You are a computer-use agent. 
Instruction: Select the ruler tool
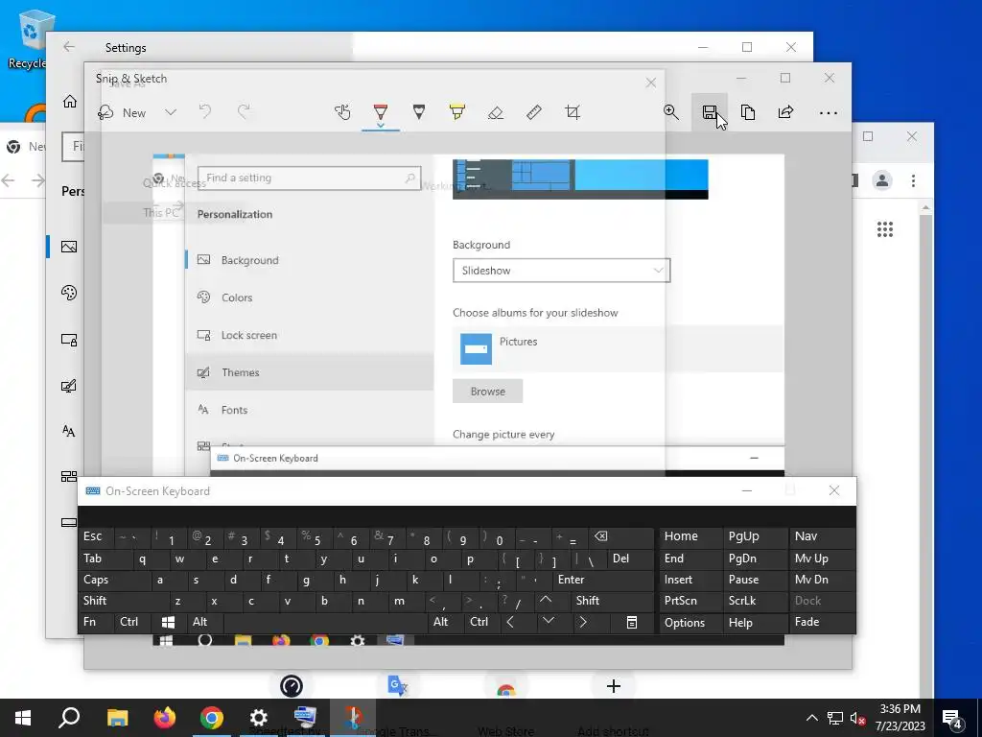(533, 112)
